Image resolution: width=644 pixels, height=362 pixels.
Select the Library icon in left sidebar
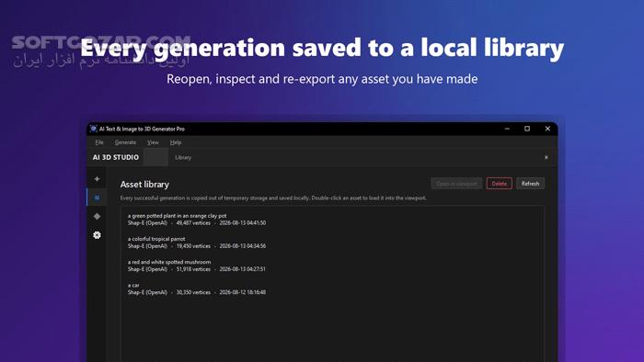point(97,198)
